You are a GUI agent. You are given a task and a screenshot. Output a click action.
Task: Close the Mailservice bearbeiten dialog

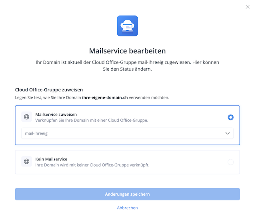pyautogui.click(x=248, y=7)
